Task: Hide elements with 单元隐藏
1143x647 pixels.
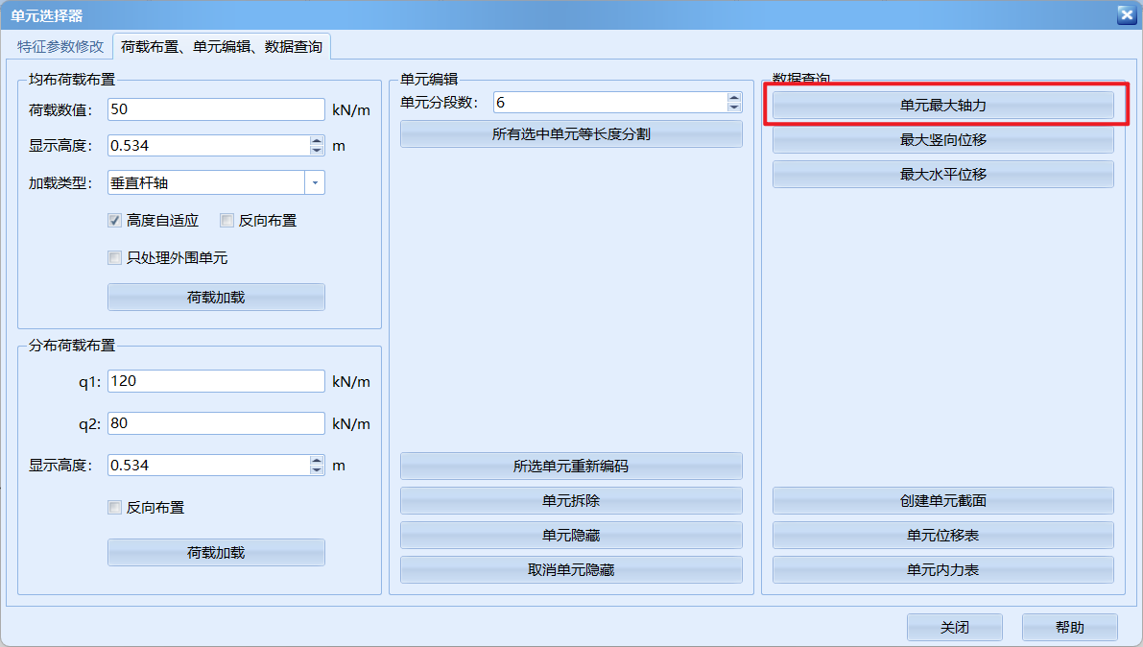Action: pyautogui.click(x=571, y=536)
